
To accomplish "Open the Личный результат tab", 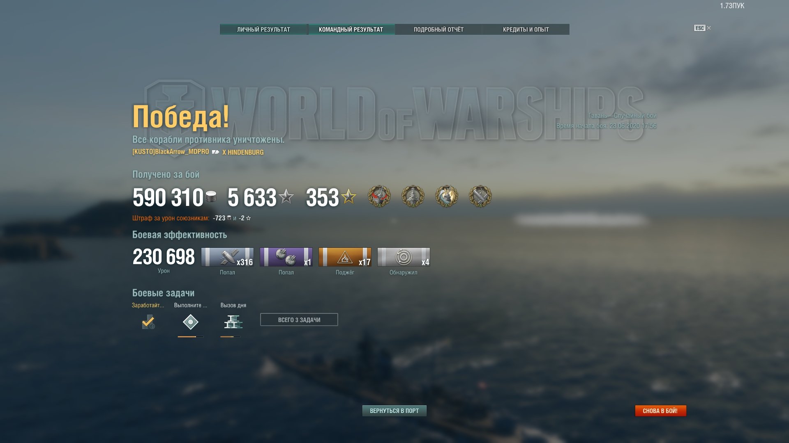I will point(263,30).
